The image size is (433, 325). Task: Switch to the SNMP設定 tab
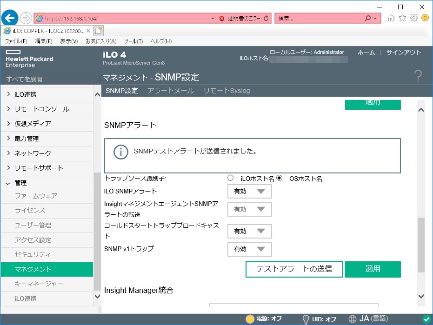[x=121, y=91]
